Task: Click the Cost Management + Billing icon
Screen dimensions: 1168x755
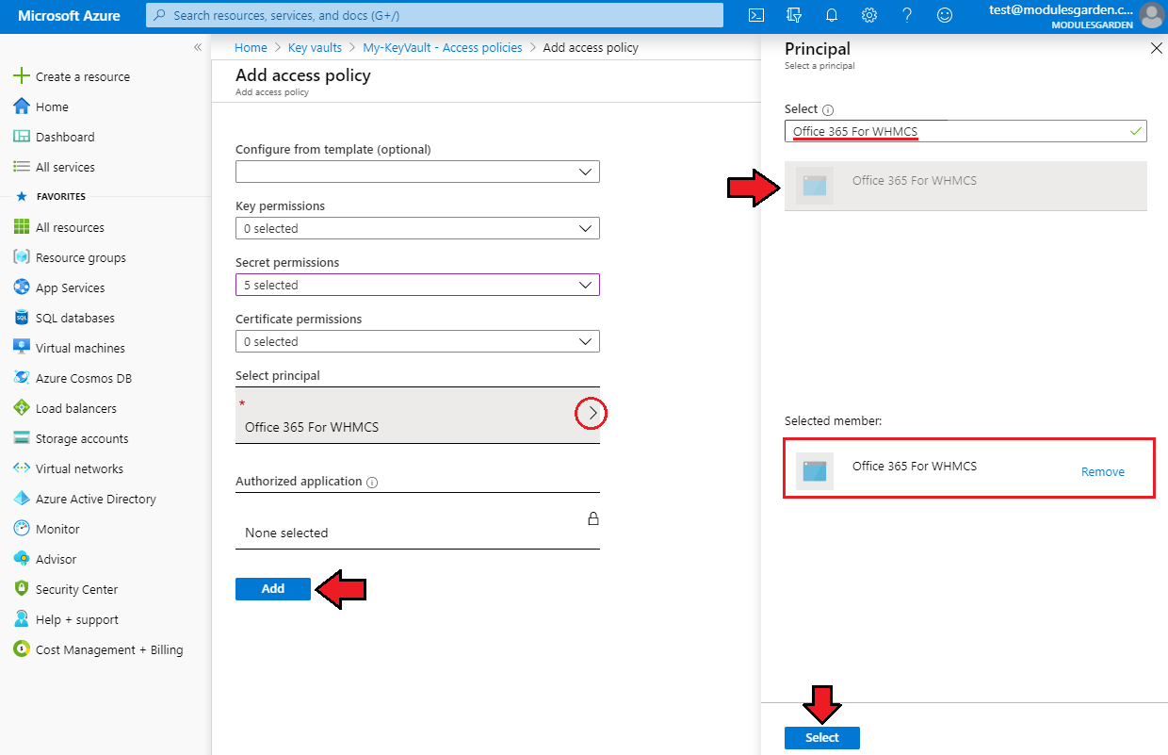Action: pyautogui.click(x=22, y=649)
